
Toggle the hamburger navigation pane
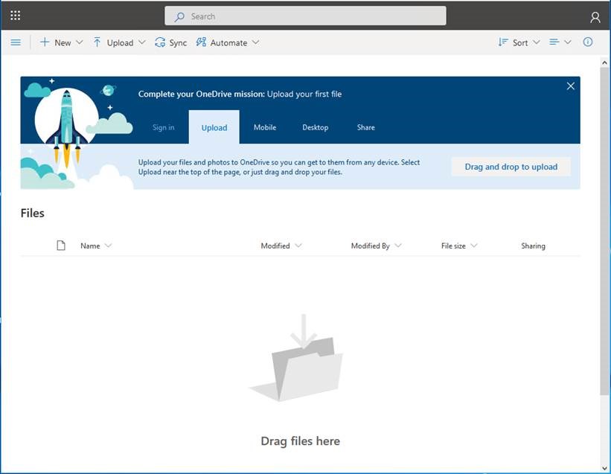pos(16,42)
